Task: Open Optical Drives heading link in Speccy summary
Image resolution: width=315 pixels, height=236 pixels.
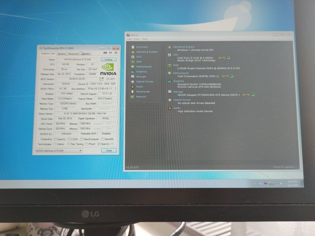Action: tap(182, 100)
